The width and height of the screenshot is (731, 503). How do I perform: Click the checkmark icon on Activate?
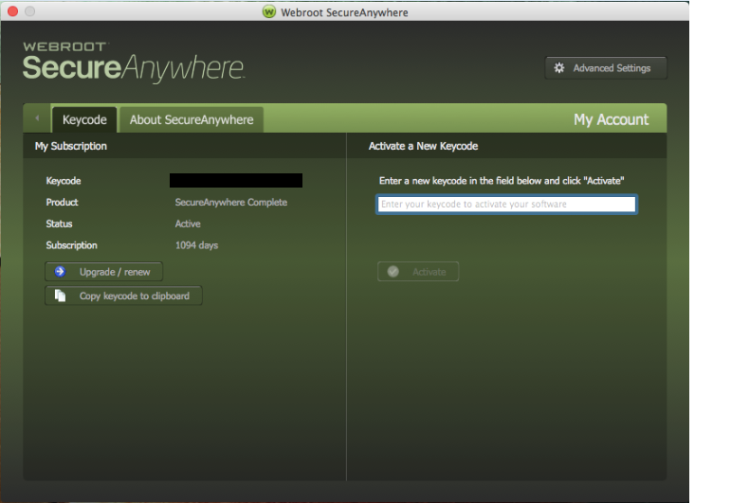(393, 272)
